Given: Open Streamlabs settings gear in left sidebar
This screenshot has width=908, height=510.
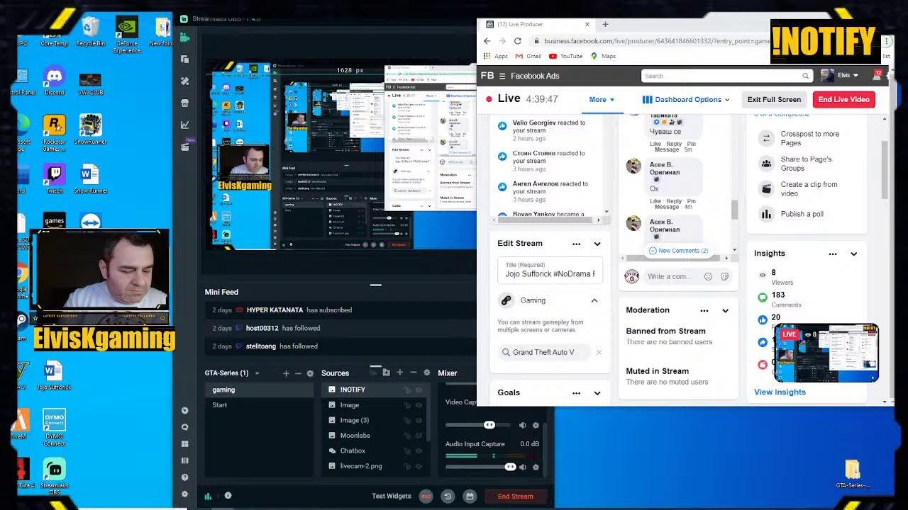Looking at the screenshot, I should point(185,494).
